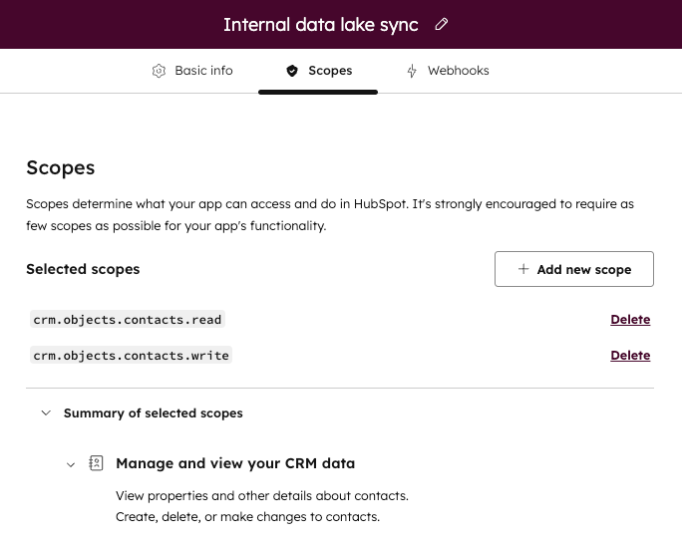Delete the crm.objects.contacts.write scope
Image resolution: width=682 pixels, height=542 pixels.
[x=629, y=356]
